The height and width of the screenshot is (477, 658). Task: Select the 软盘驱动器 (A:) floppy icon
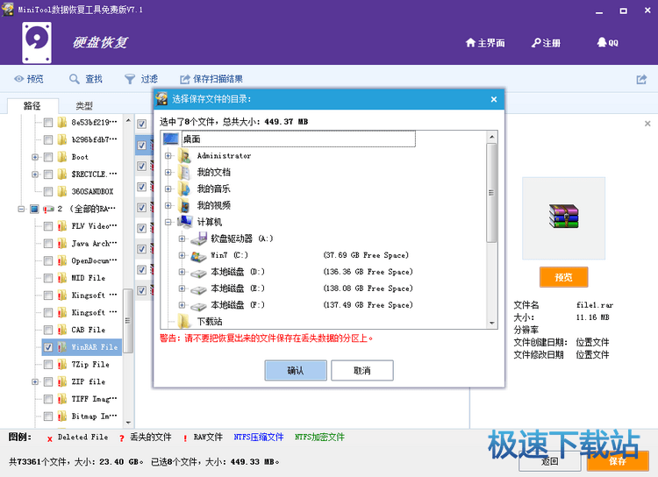(199, 238)
